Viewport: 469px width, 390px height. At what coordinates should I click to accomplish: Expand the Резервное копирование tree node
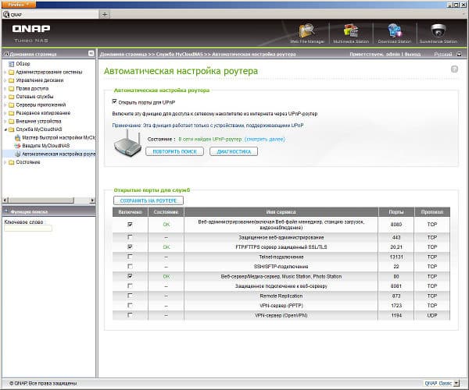coord(5,113)
